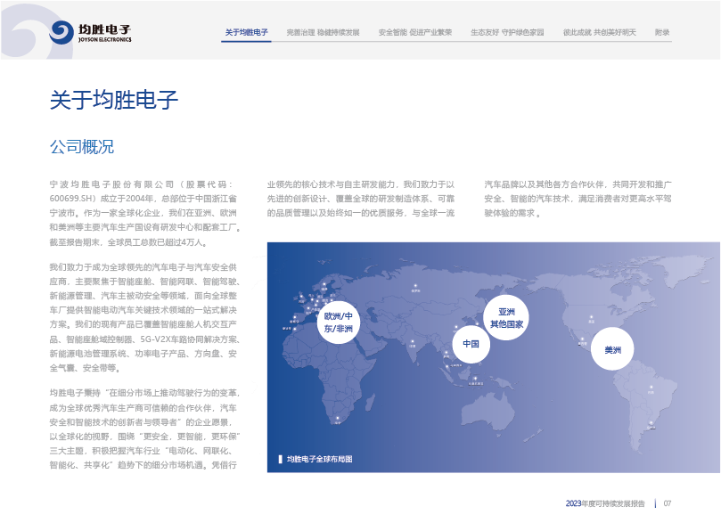Click the Joyson Electronics logo
This screenshot has width=721, height=531.
click(91, 33)
